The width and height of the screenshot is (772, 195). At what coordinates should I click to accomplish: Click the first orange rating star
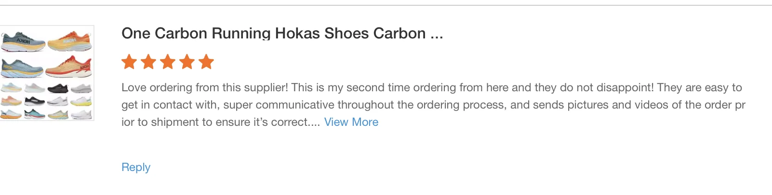click(129, 62)
